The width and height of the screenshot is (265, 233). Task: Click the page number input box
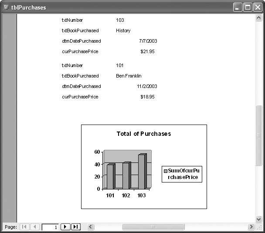tap(50, 227)
